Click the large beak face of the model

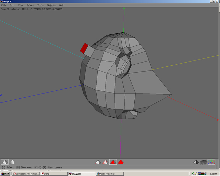[x=149, y=83]
